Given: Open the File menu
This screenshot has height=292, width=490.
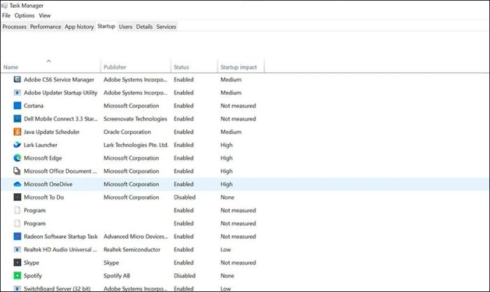Looking at the screenshot, I should point(6,15).
